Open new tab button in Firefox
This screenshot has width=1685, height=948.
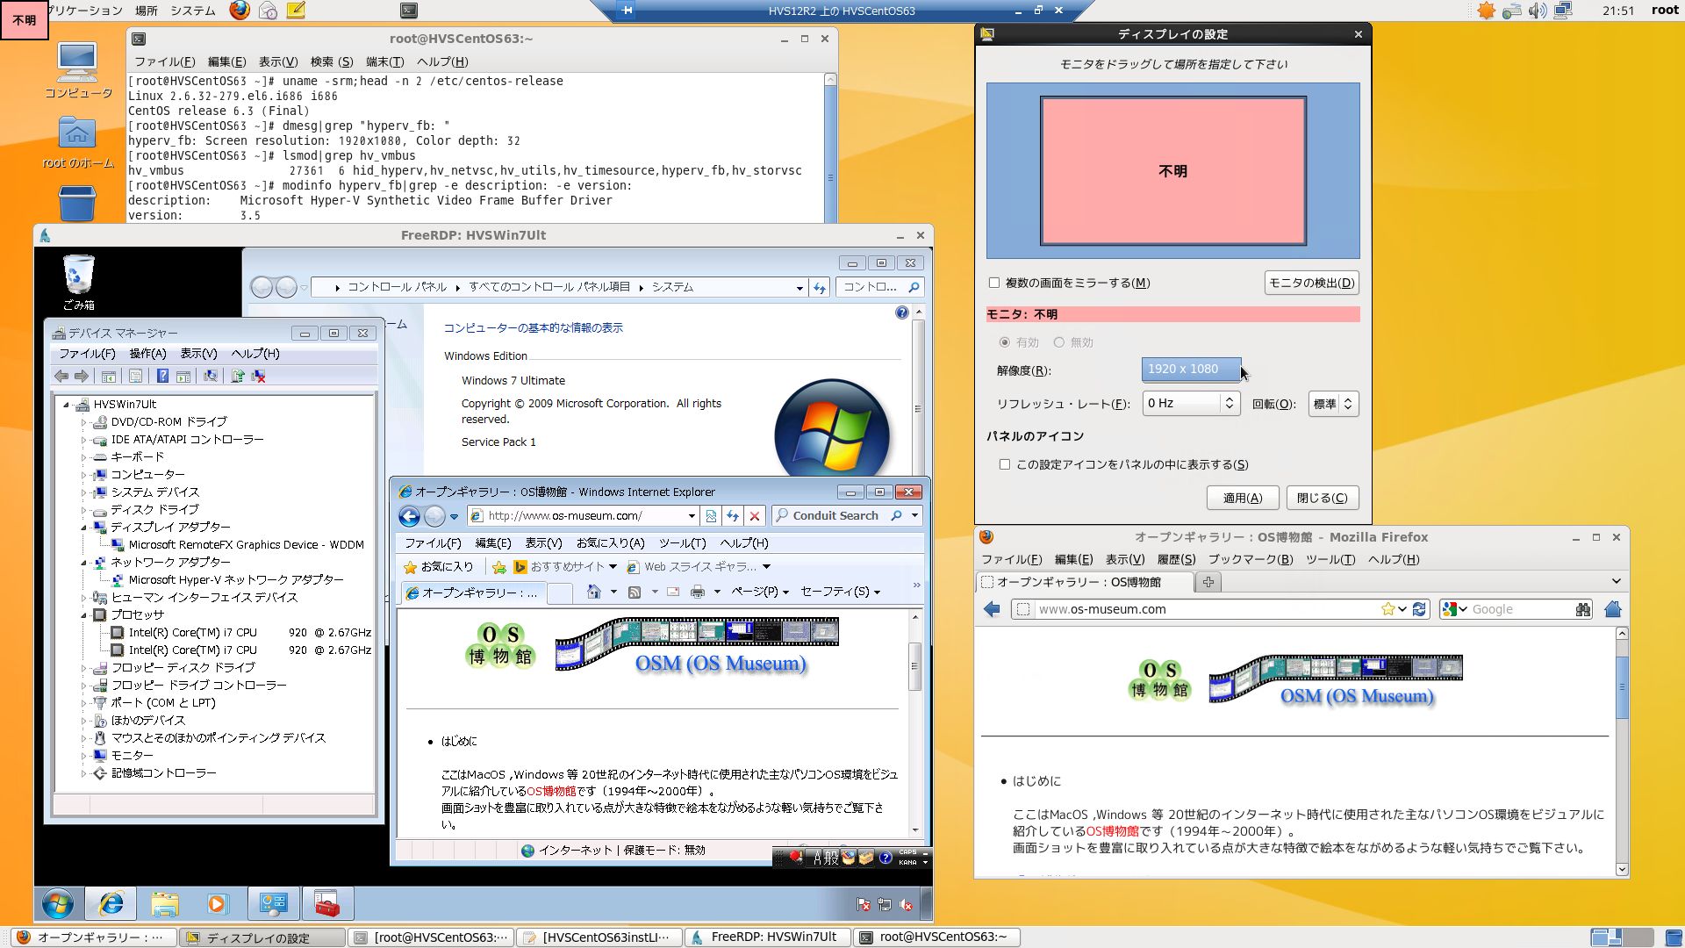(x=1208, y=582)
